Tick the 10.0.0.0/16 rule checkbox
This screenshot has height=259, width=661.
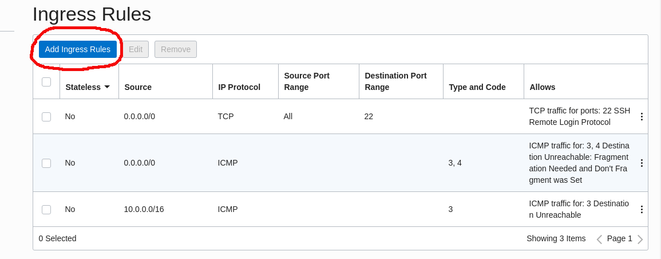pyautogui.click(x=46, y=209)
